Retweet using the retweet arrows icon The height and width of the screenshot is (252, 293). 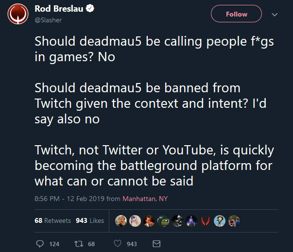click(x=79, y=244)
